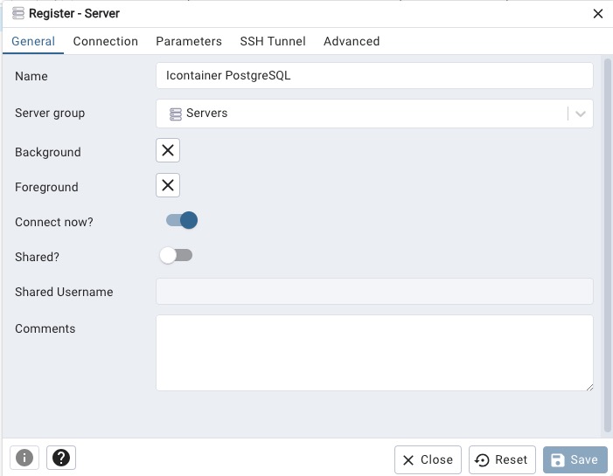Click the info icon button at bottom left

click(x=24, y=458)
